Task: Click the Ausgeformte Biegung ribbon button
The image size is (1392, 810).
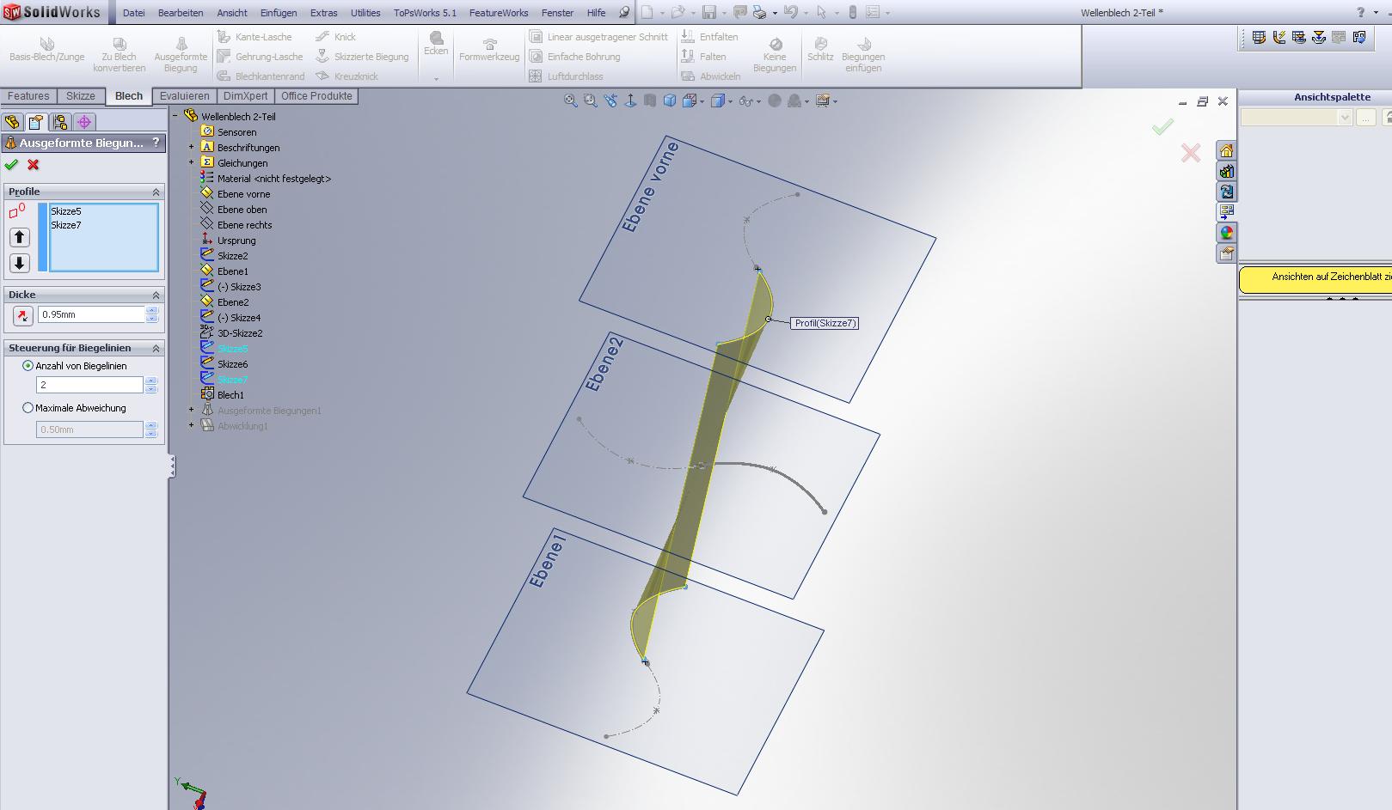Action: (181, 54)
